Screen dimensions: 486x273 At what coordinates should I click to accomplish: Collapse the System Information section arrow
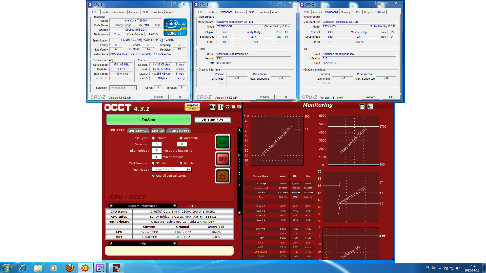[175, 206]
